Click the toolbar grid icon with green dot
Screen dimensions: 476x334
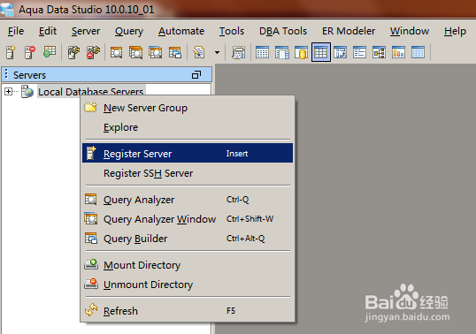tap(50, 52)
